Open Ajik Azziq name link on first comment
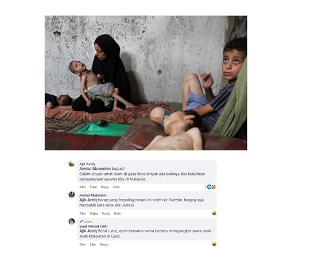Screen dimensions: 310x265 click(x=87, y=164)
